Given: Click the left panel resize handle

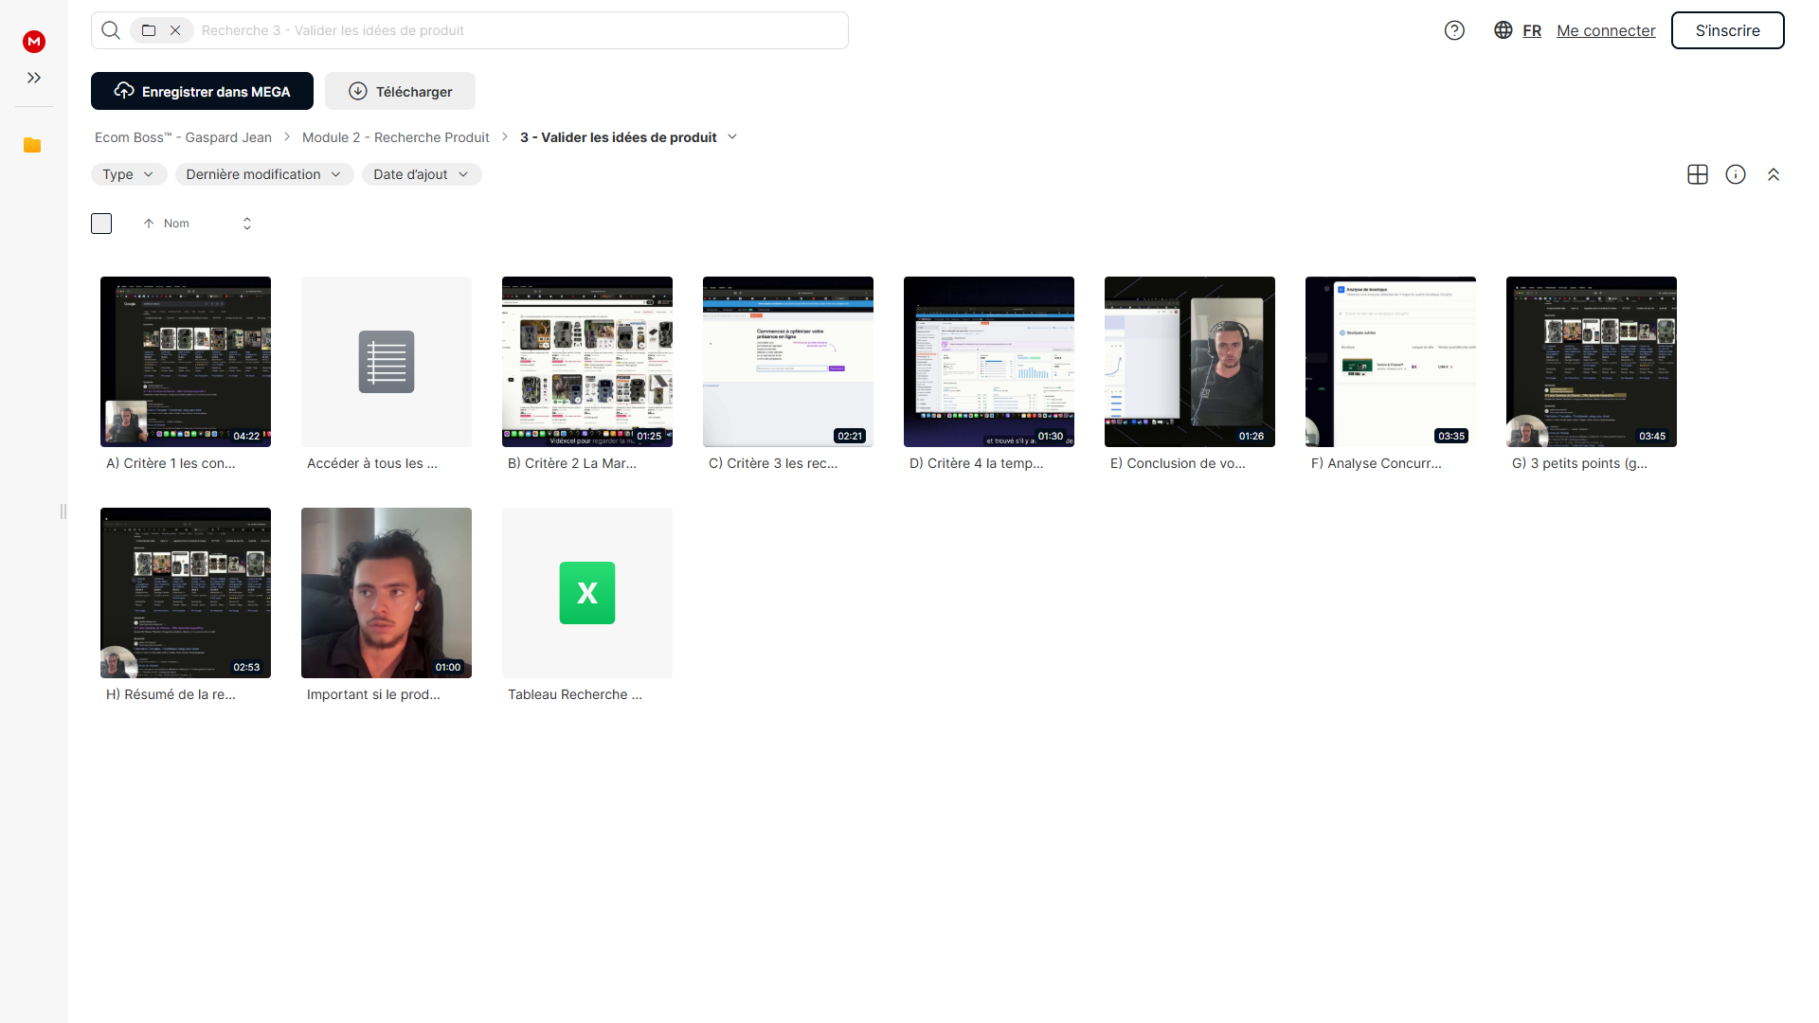Looking at the screenshot, I should click(x=63, y=511).
